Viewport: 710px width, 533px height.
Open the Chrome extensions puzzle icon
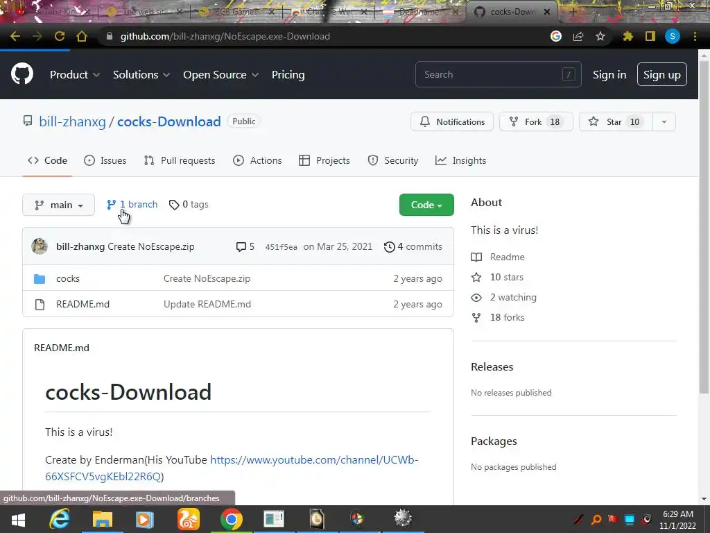click(627, 36)
